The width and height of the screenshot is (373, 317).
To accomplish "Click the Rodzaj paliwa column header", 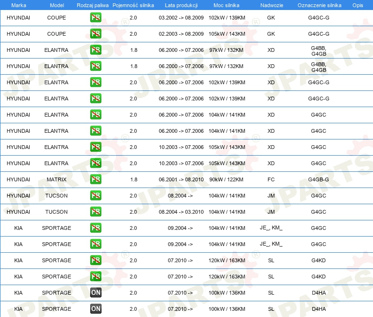I will (93, 5).
